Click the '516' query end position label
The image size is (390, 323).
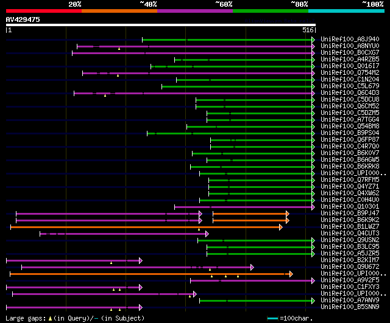[x=308, y=30]
